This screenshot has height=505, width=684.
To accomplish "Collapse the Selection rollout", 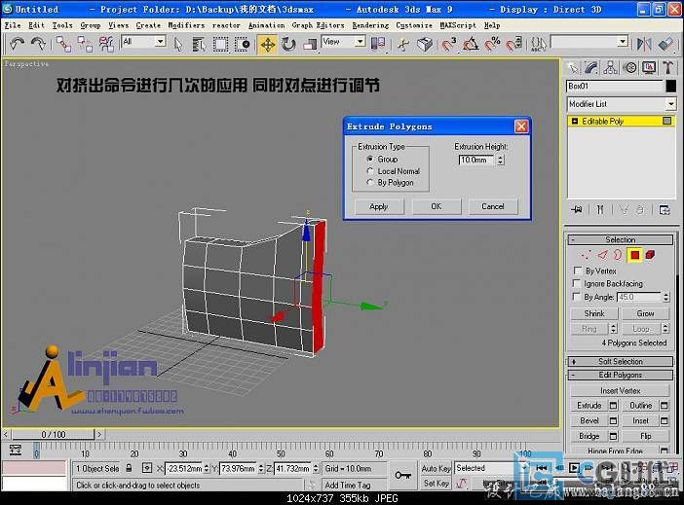I will point(621,239).
